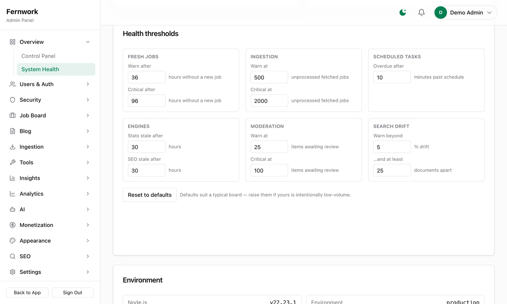Screen dimensions: 507x304
Task: Open the Analytics menu label
Action: point(31,194)
